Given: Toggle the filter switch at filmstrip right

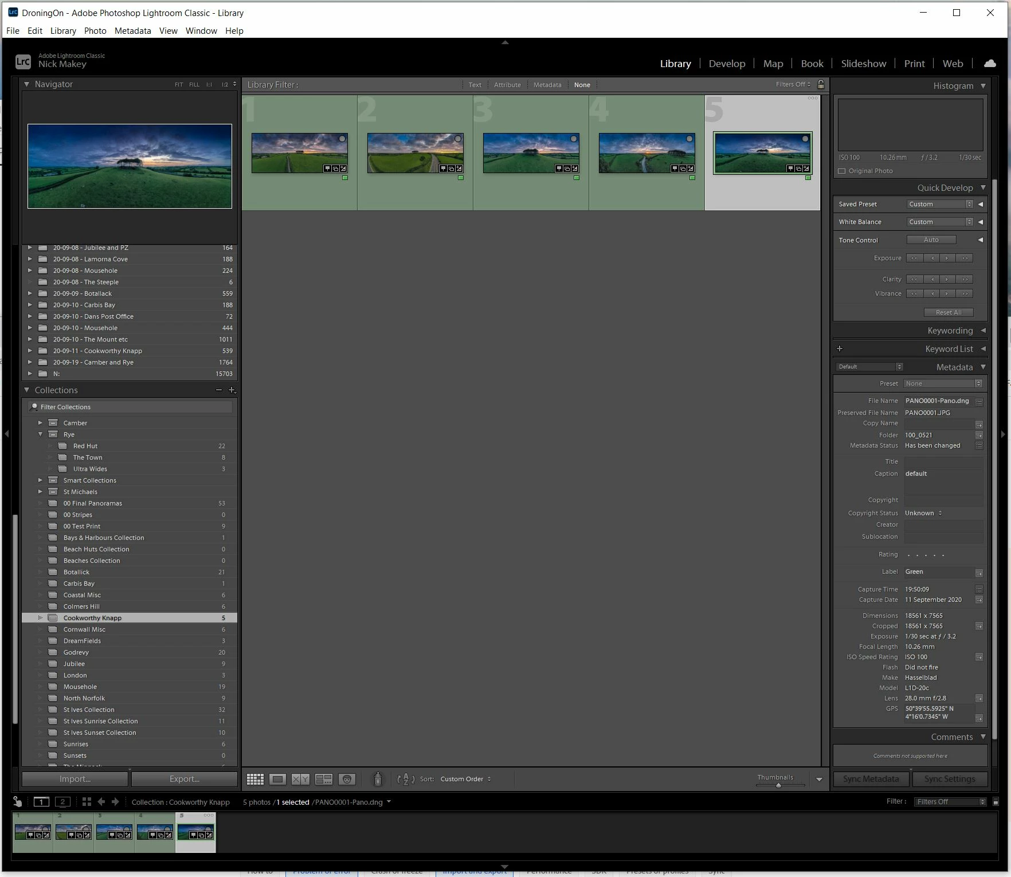Looking at the screenshot, I should 996,801.
